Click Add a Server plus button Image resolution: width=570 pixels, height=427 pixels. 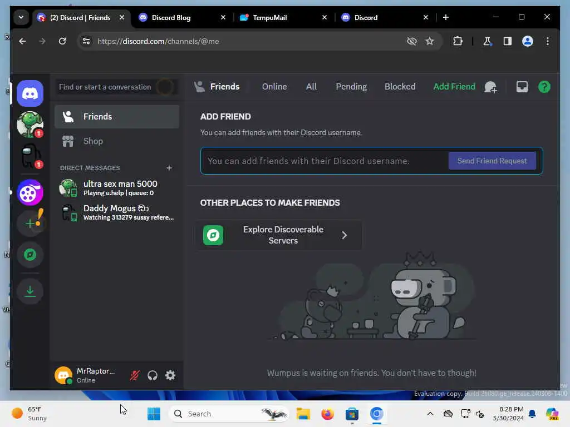[x=30, y=224]
